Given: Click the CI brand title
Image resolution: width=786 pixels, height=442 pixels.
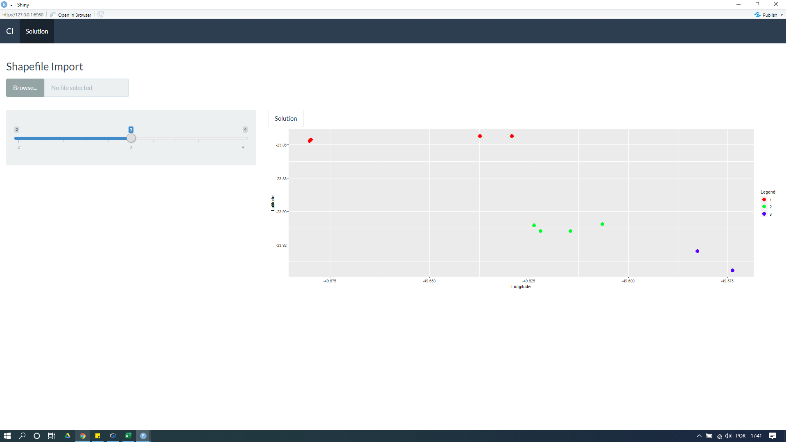Looking at the screenshot, I should click(x=10, y=31).
